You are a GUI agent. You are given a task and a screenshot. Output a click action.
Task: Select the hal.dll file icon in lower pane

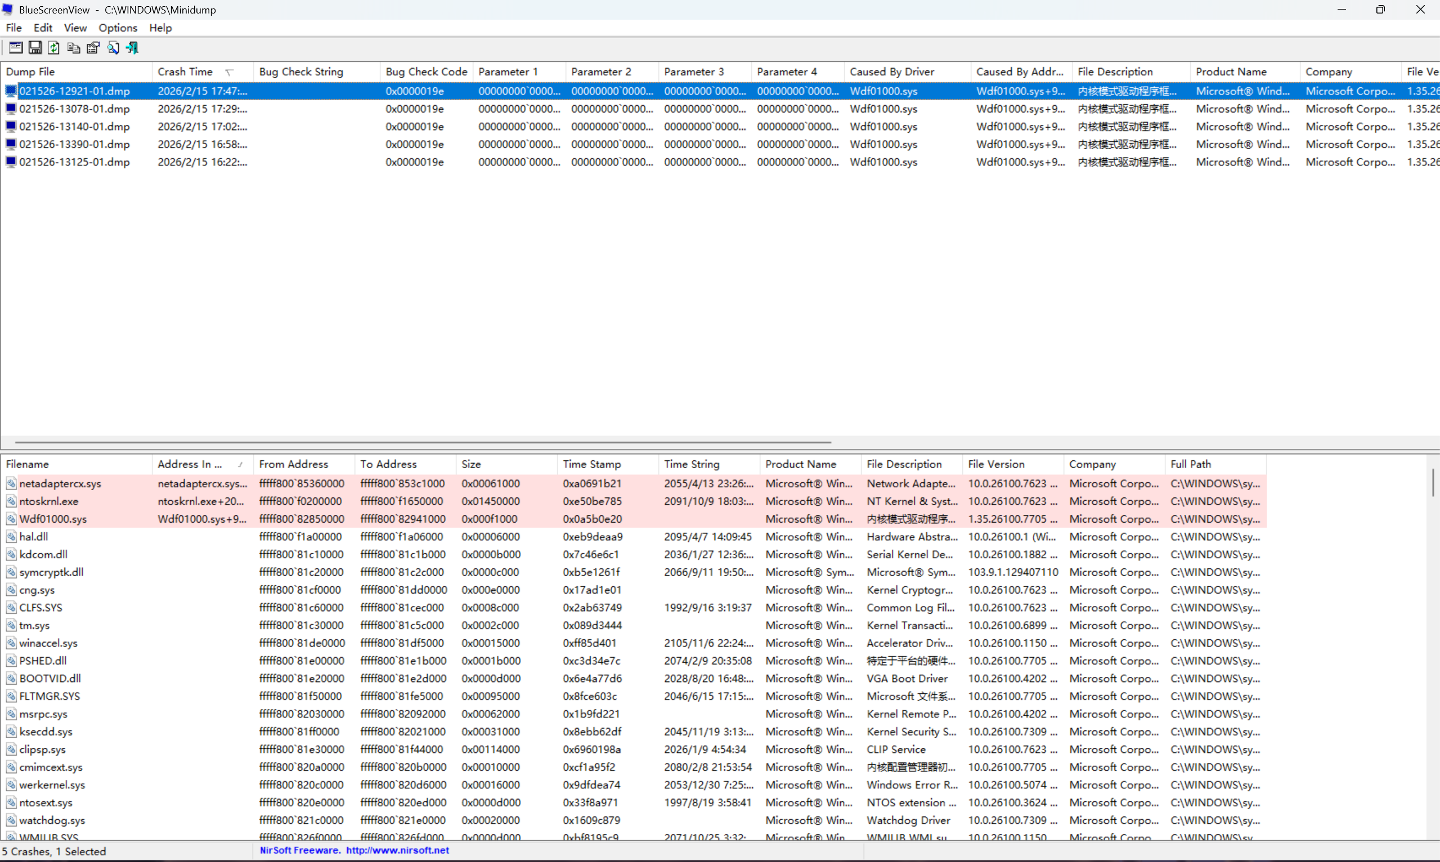point(11,537)
